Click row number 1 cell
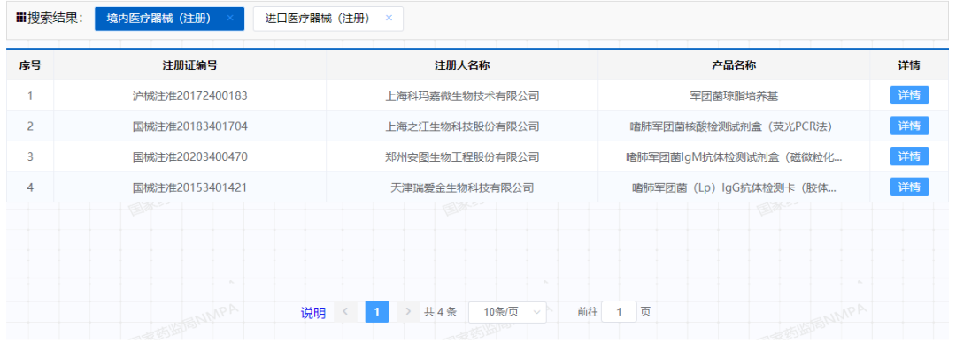The height and width of the screenshot is (343, 956). coord(30,95)
